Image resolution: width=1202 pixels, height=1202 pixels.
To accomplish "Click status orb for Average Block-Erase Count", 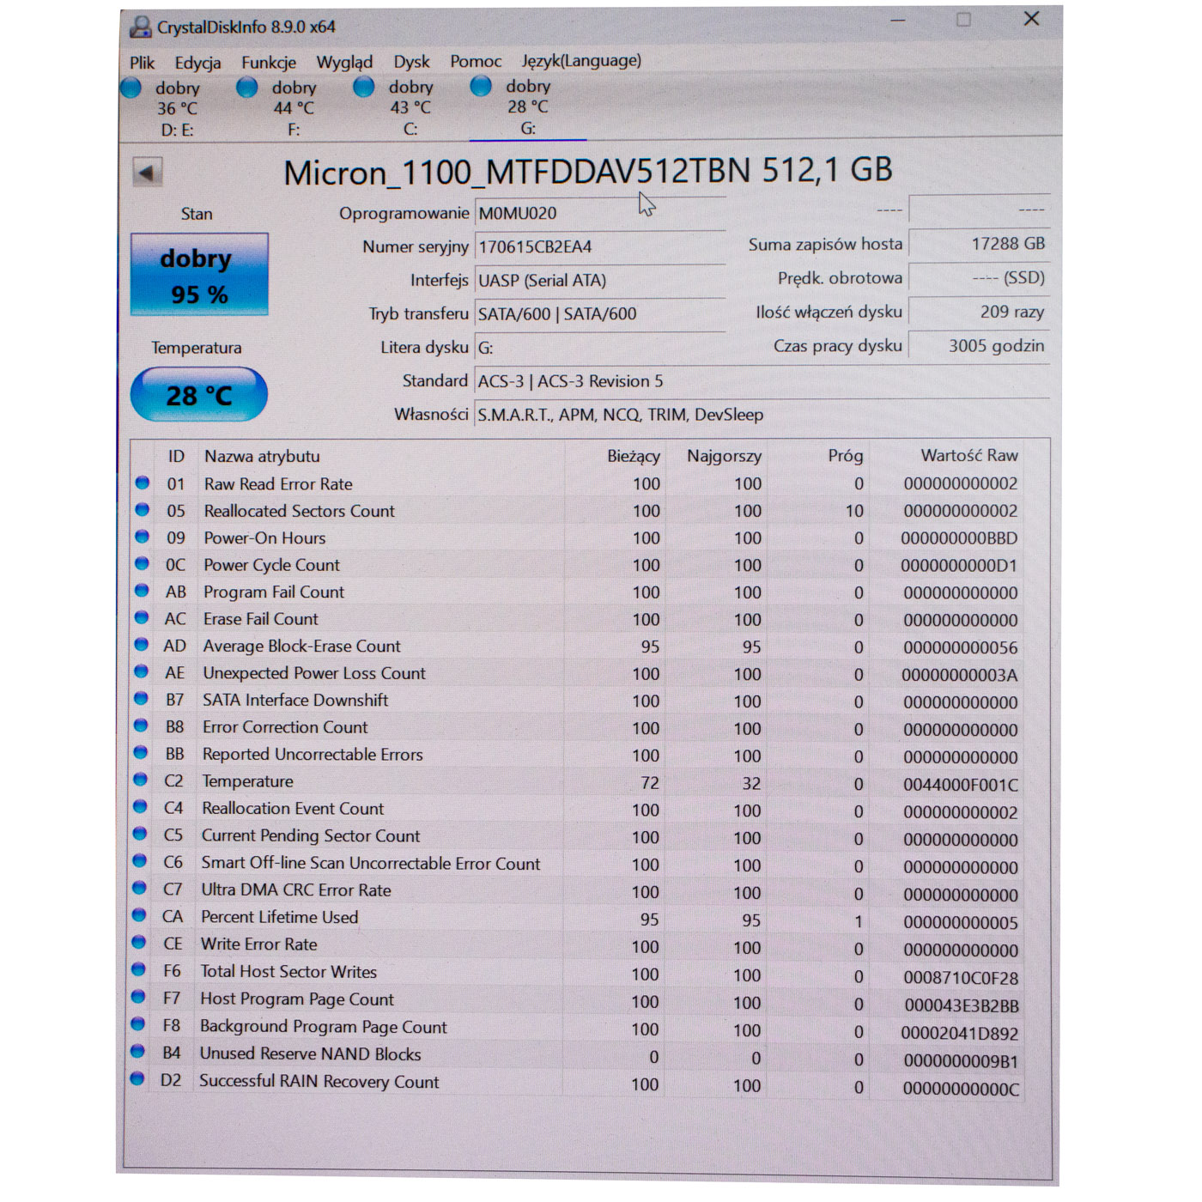I will coord(142,645).
